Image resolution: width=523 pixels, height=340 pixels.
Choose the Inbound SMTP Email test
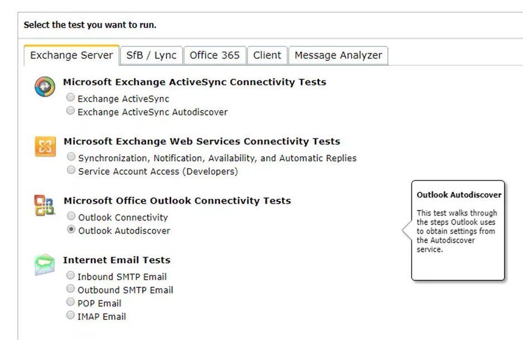click(x=70, y=275)
